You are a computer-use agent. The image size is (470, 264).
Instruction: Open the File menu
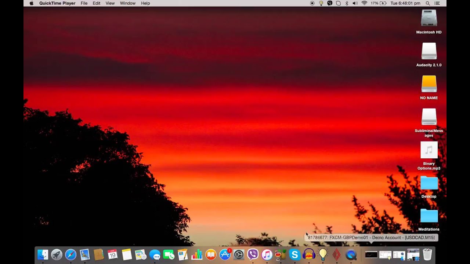coord(84,3)
